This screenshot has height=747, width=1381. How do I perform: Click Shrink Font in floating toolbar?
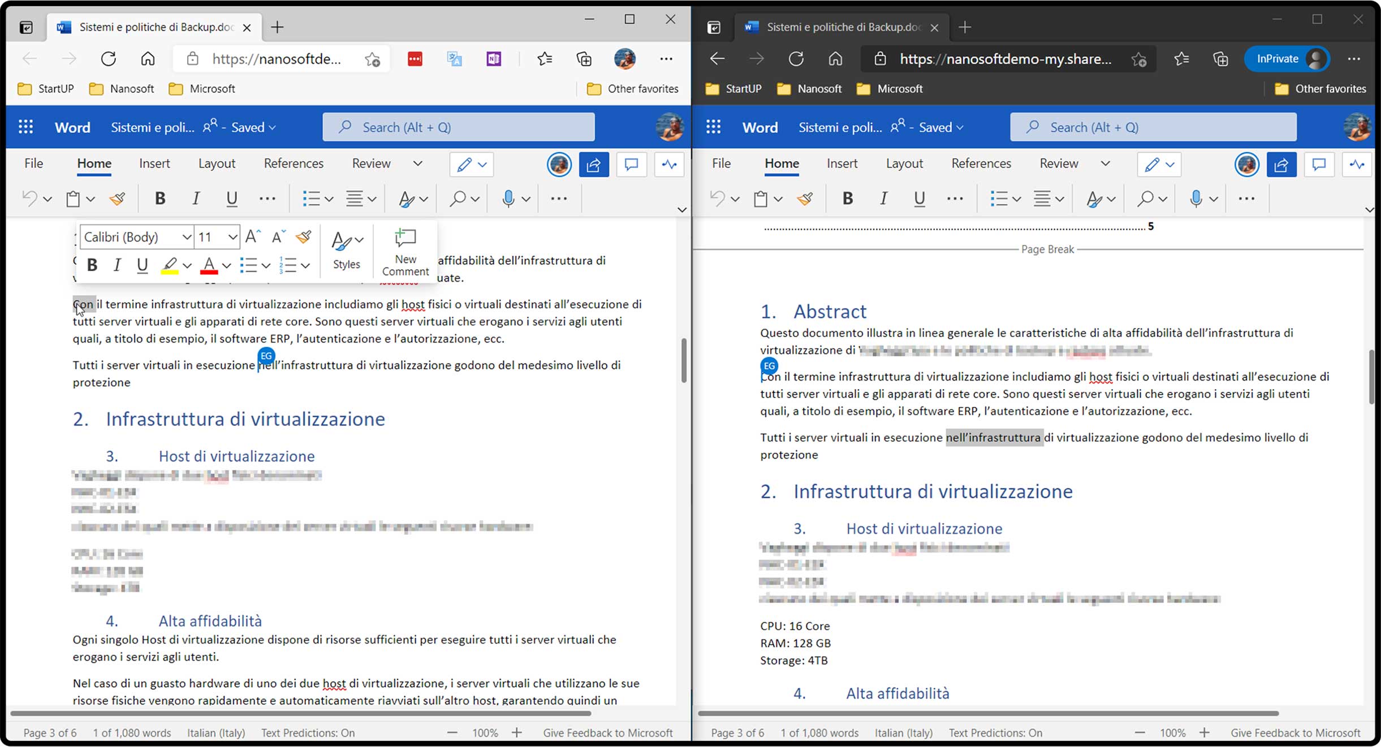pyautogui.click(x=278, y=236)
